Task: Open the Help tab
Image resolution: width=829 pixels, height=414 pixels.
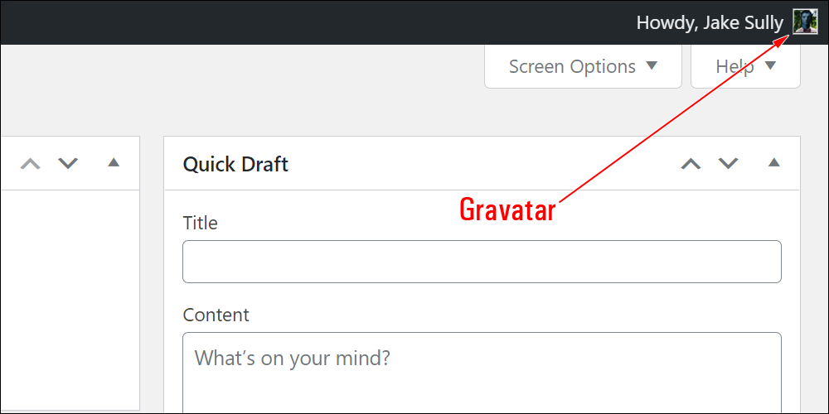Action: [745, 66]
